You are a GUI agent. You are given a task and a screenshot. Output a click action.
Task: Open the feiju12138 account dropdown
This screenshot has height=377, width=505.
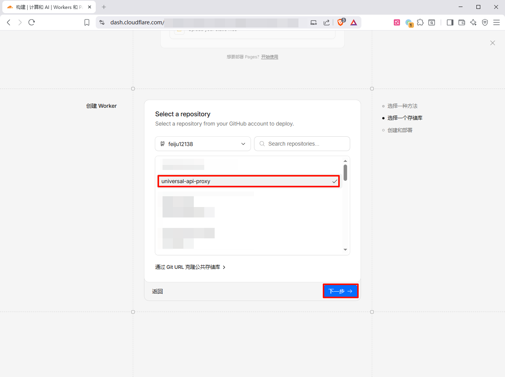point(203,144)
